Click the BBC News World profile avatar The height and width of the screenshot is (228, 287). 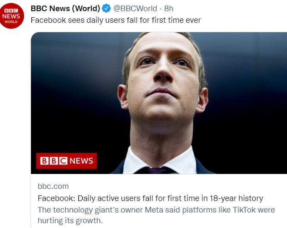pyautogui.click(x=12, y=16)
